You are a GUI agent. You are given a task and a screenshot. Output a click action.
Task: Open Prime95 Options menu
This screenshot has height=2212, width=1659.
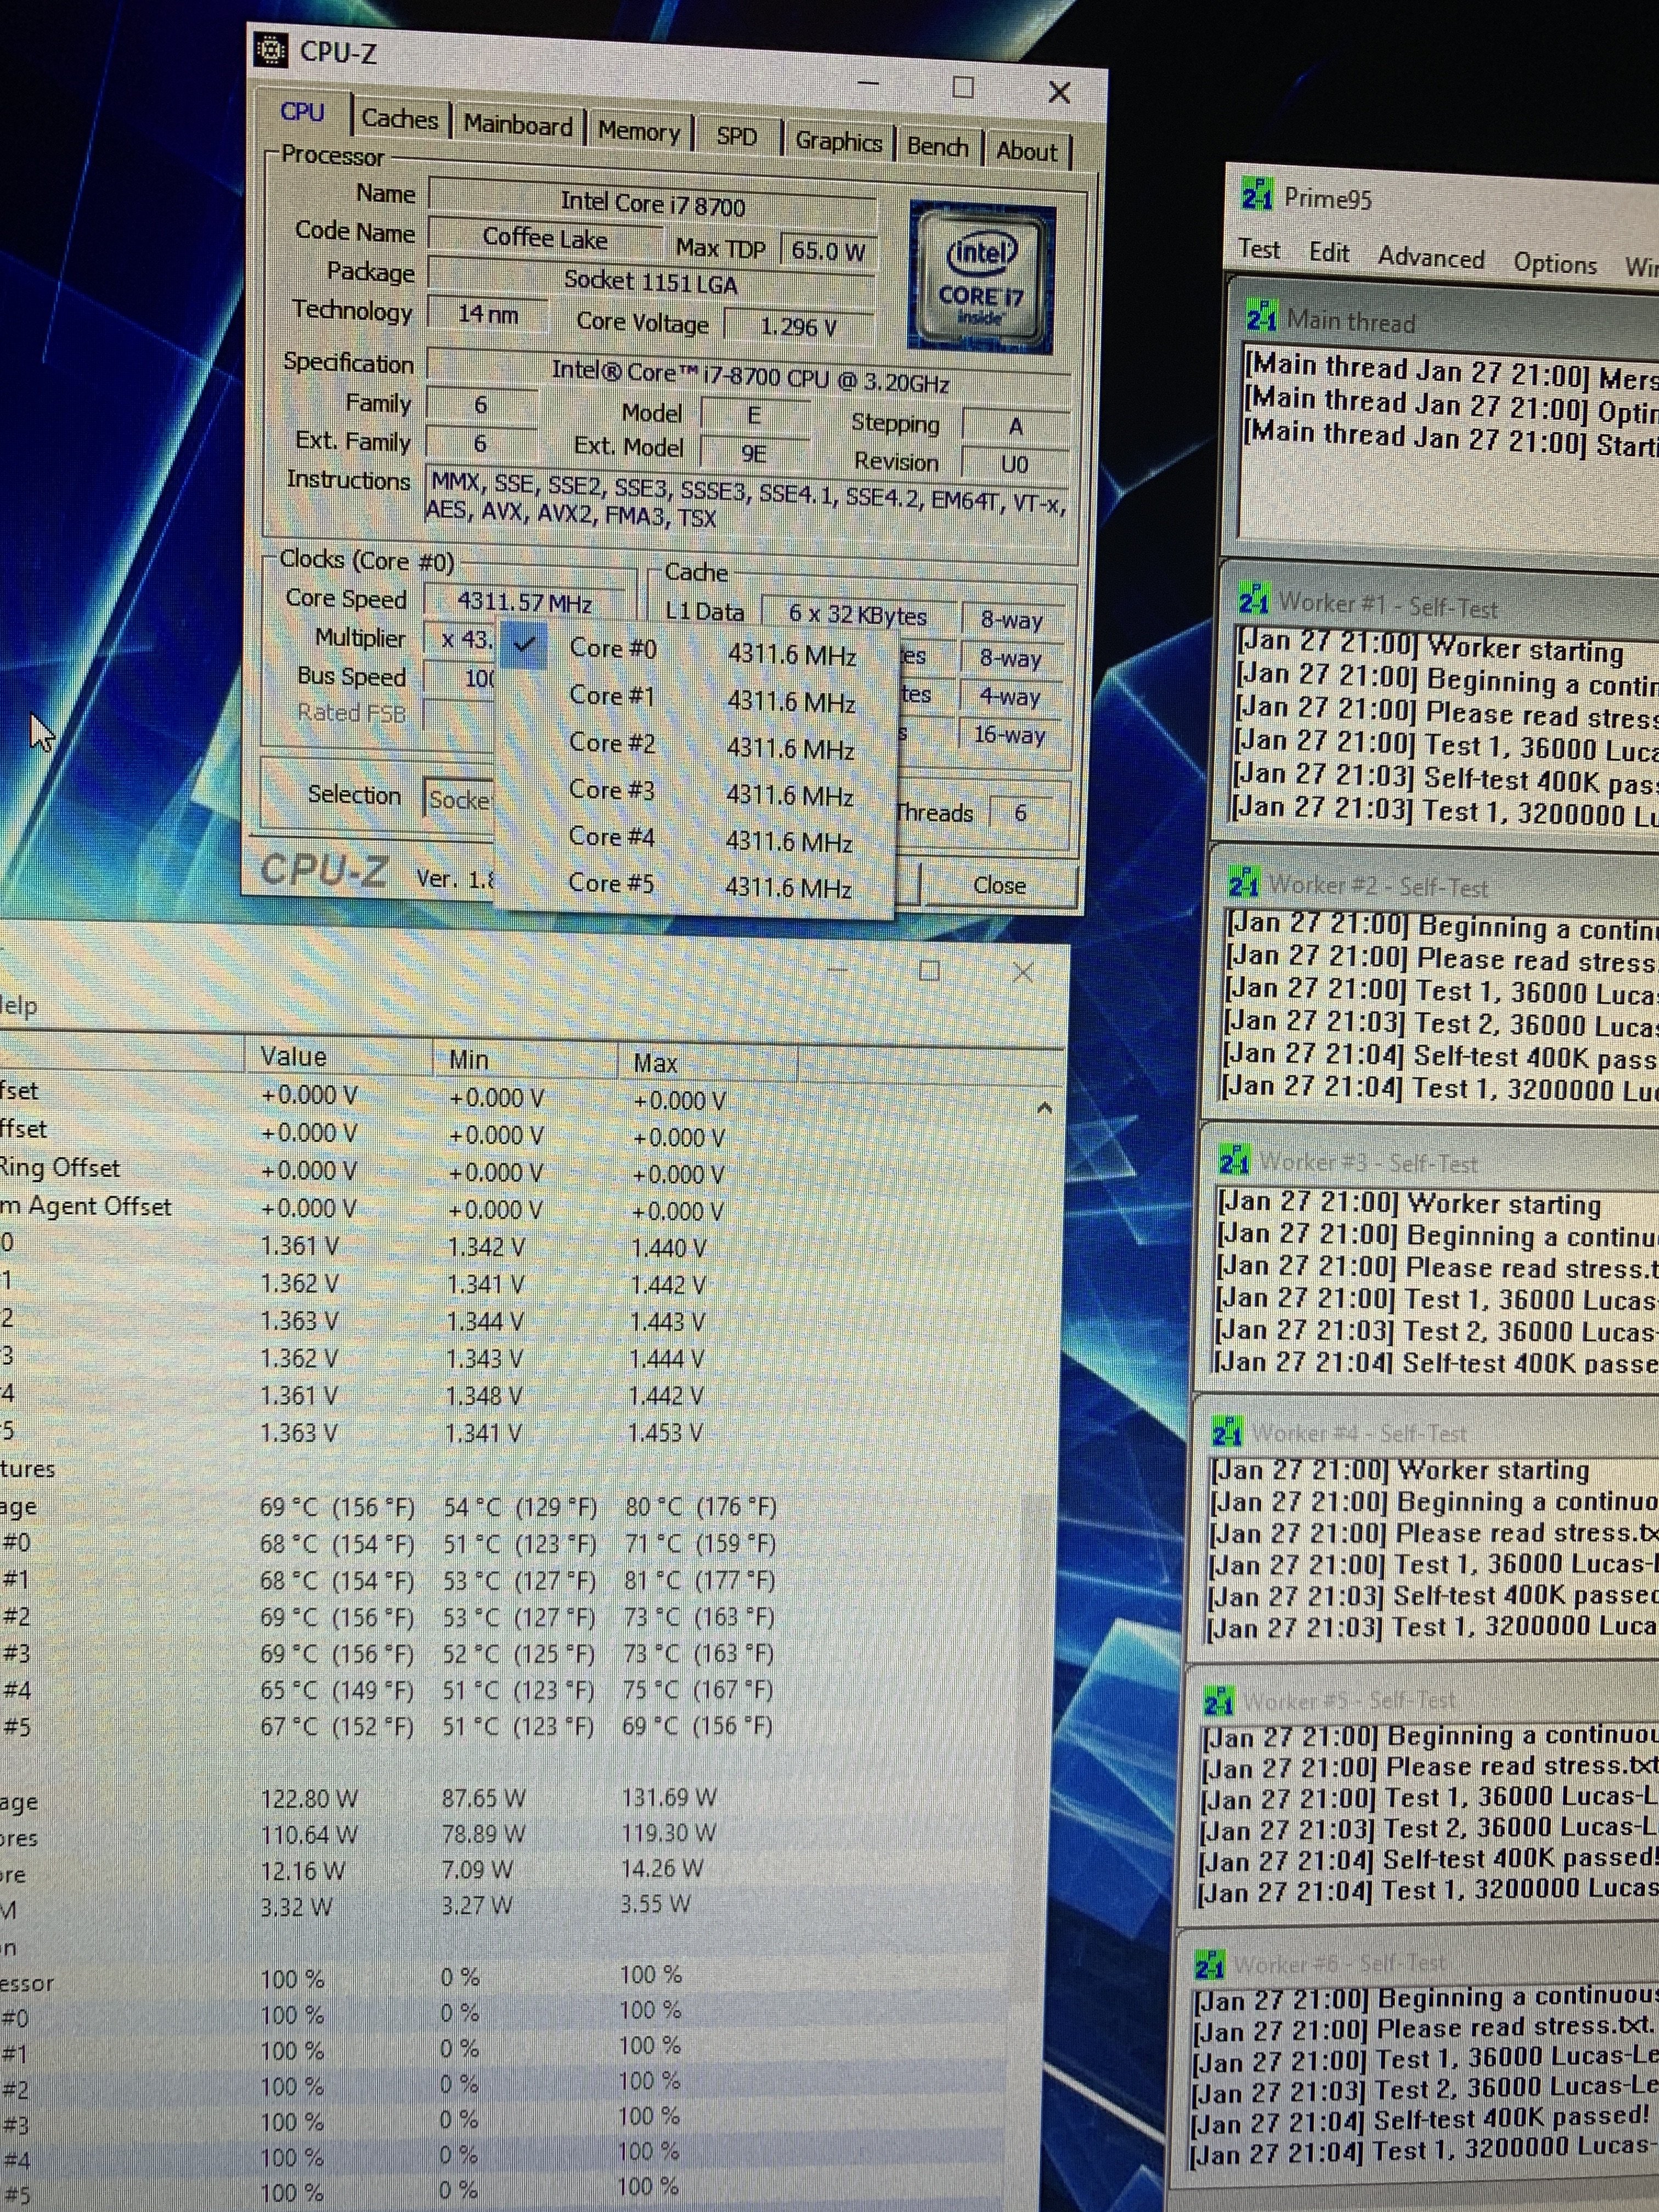pos(1555,264)
